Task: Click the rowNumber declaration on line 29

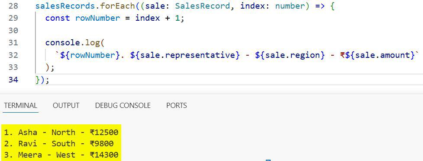Action: pyautogui.click(x=97, y=18)
